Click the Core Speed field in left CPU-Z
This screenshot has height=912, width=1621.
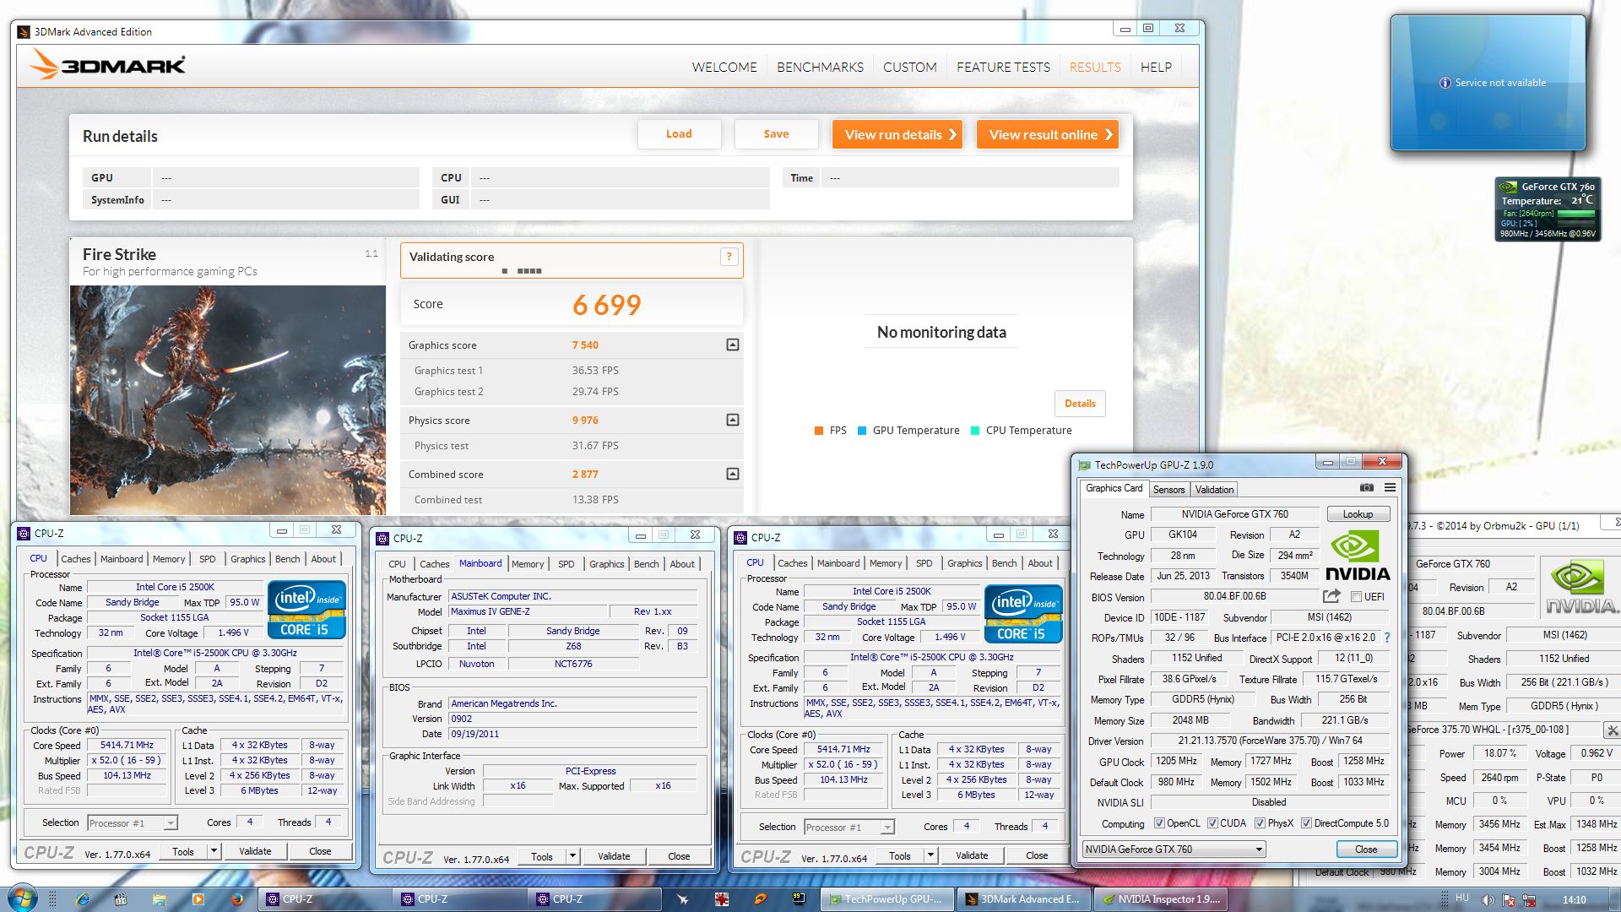pyautogui.click(x=127, y=746)
